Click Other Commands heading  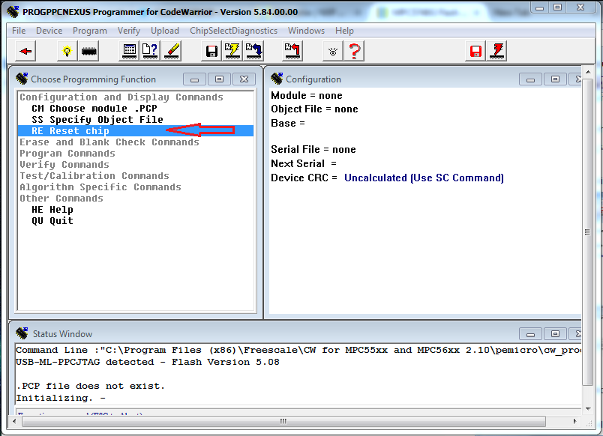click(x=61, y=199)
